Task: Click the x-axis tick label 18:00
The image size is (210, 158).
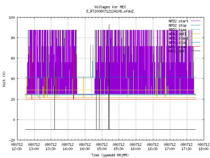Action: coord(203,149)
